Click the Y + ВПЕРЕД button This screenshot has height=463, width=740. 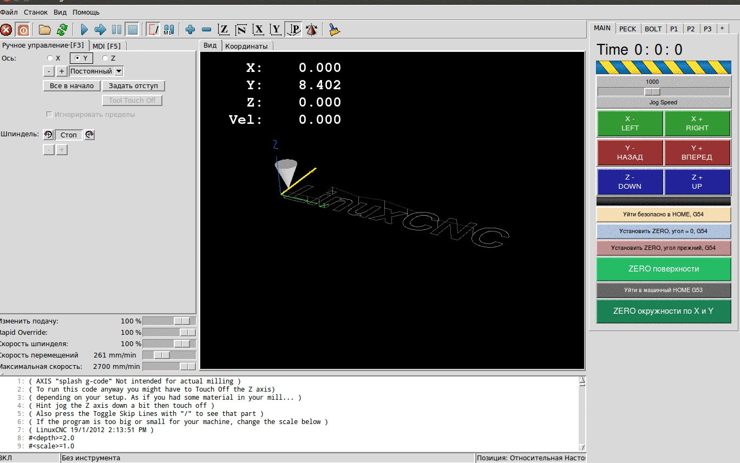[x=697, y=153]
